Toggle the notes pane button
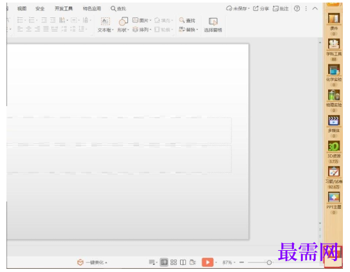Viewport: 350px width, 272px height. [x=152, y=262]
